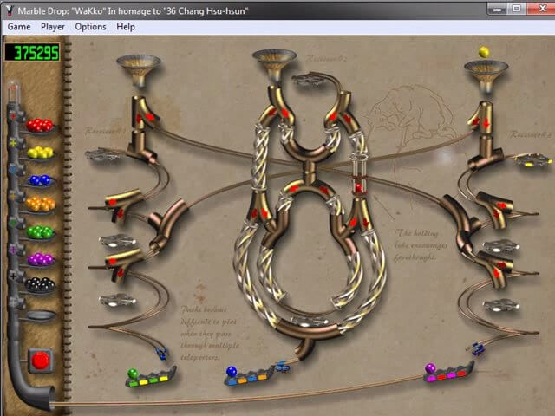Click the hint text about multiple teleporters
The image size is (555, 416).
click(210, 333)
